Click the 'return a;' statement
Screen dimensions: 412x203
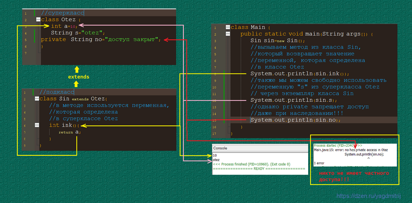click(x=70, y=132)
